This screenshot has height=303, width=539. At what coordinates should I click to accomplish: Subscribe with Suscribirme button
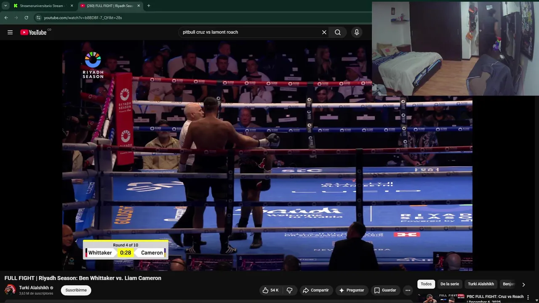click(76, 290)
